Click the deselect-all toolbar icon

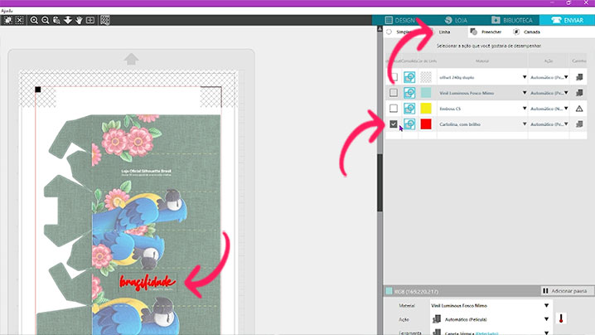click(x=20, y=20)
